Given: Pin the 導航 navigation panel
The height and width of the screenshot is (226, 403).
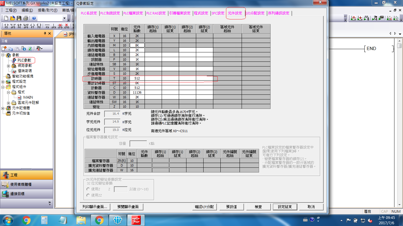Looking at the screenshot, I should click(x=45, y=34).
